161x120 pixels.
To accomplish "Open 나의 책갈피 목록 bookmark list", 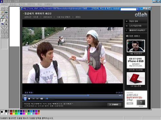I will [136, 26].
